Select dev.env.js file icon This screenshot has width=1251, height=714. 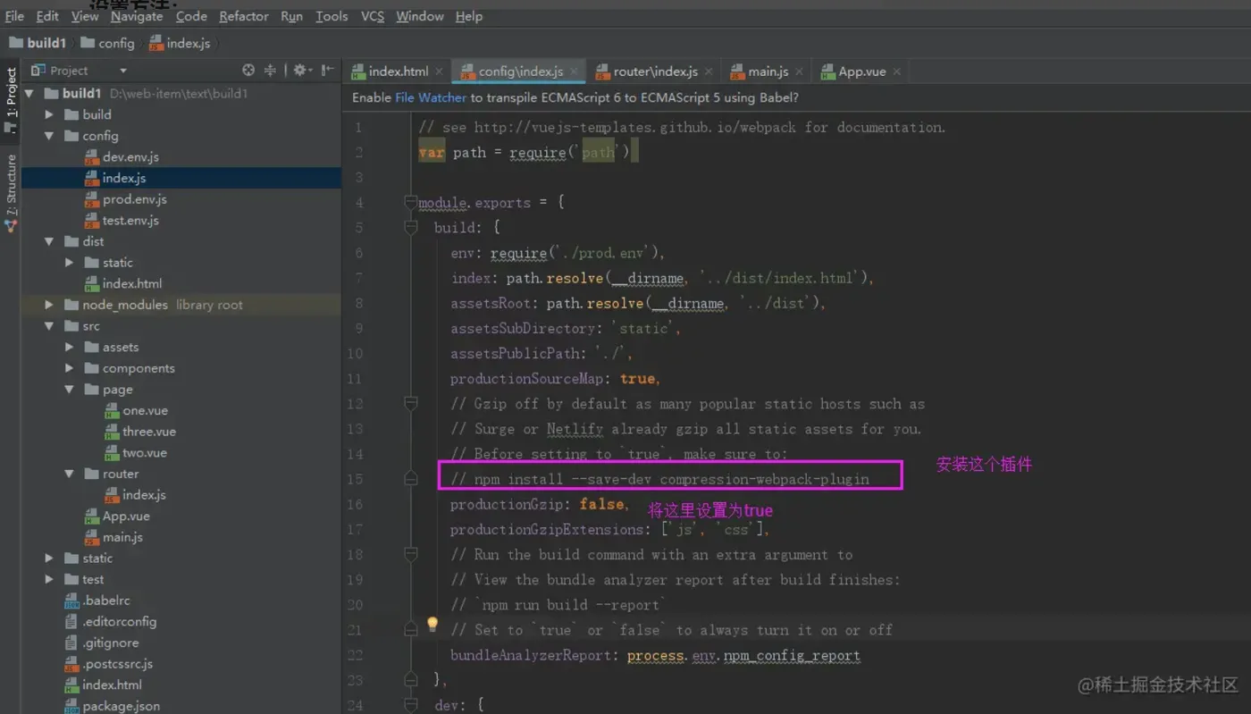pos(92,157)
